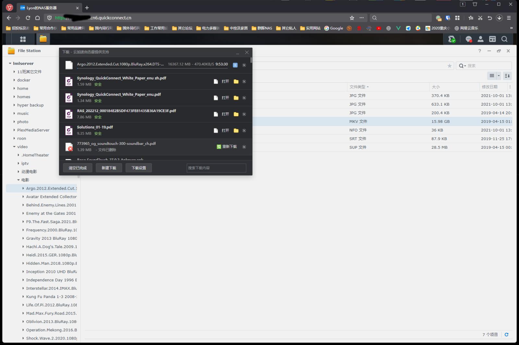Screen dimensions: 519x345
Task: Open DSM user account options icon
Action: (x=480, y=39)
